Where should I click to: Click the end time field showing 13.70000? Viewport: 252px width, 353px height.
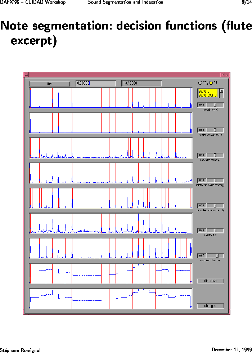click(141, 83)
